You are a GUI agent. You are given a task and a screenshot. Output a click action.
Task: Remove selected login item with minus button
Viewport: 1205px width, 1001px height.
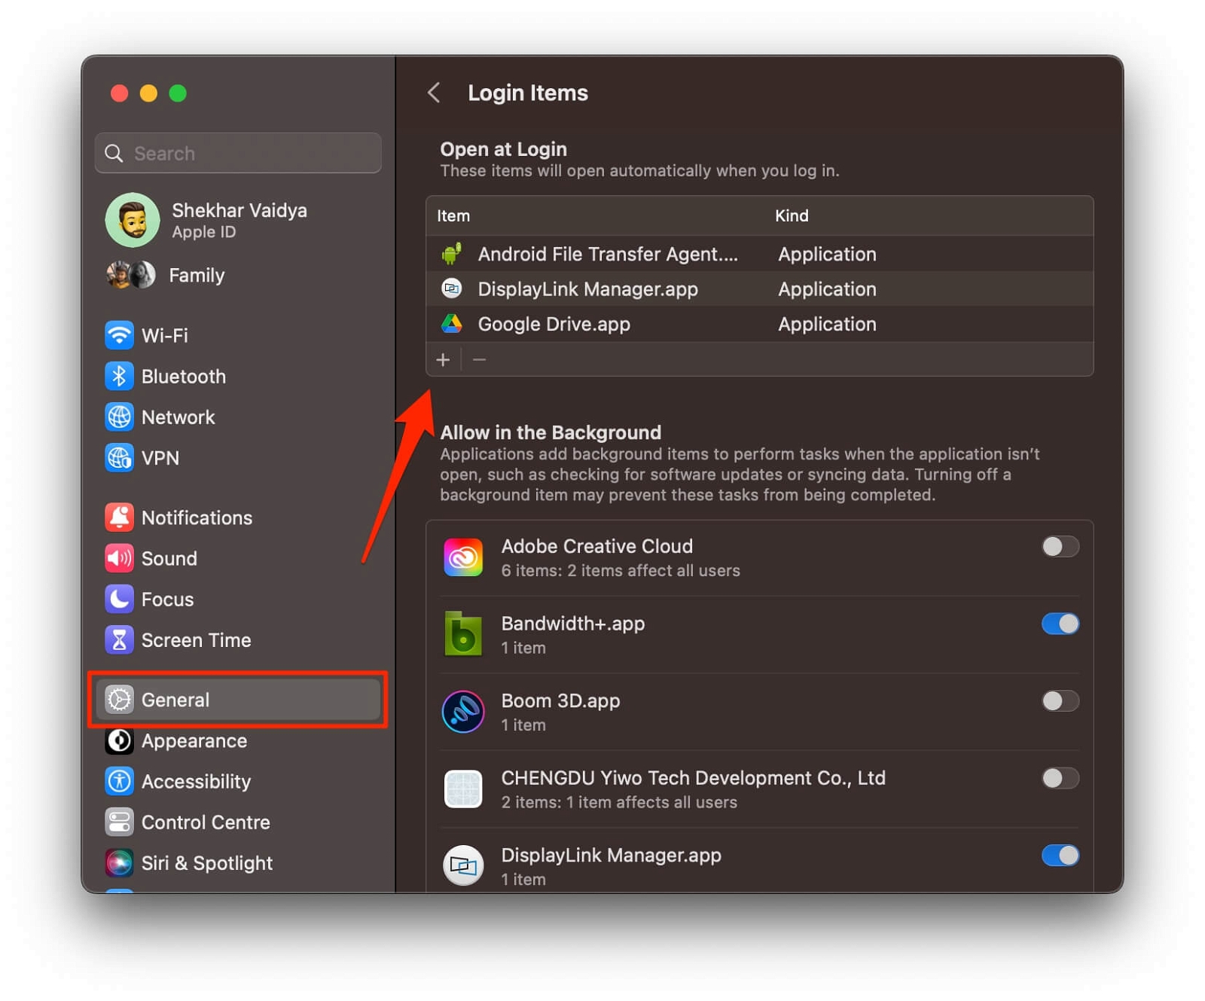point(480,359)
